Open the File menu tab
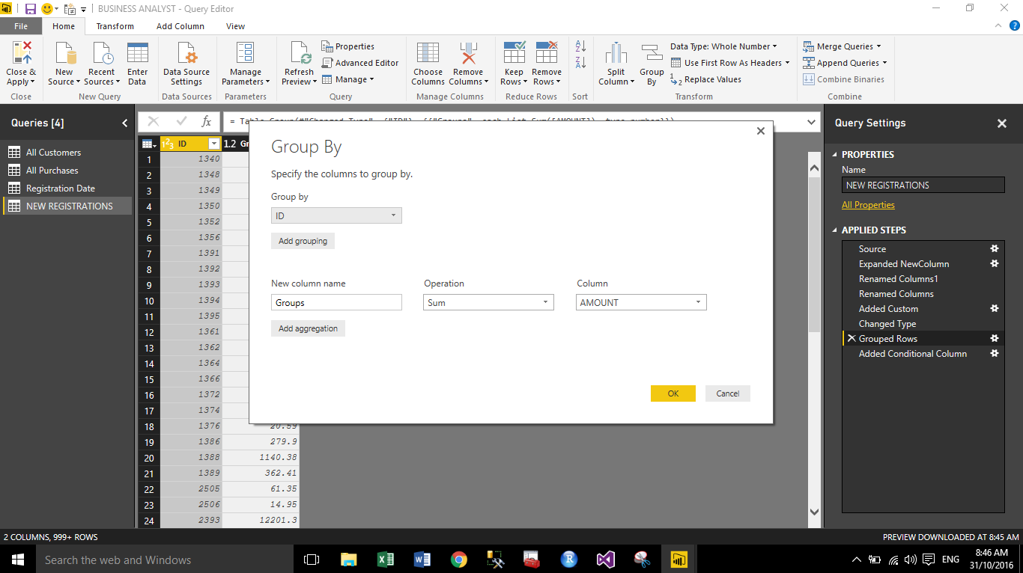This screenshot has height=573, width=1023. point(21,26)
